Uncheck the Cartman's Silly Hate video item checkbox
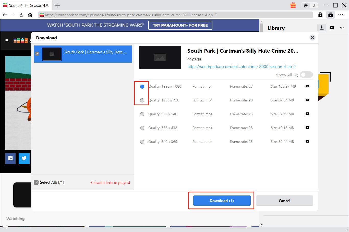Image resolution: width=349 pixels, height=232 pixels. pyautogui.click(x=37, y=54)
